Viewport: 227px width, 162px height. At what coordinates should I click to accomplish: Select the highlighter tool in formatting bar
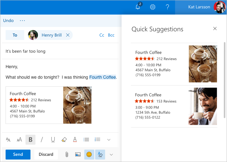pos(64,140)
